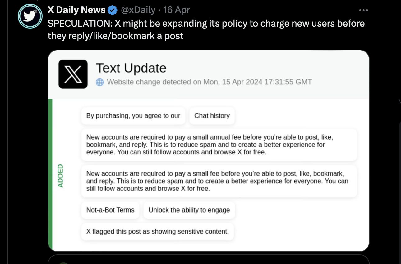Select 'Unlock the ability to engage' chip
The height and width of the screenshot is (264, 401).
click(x=189, y=210)
